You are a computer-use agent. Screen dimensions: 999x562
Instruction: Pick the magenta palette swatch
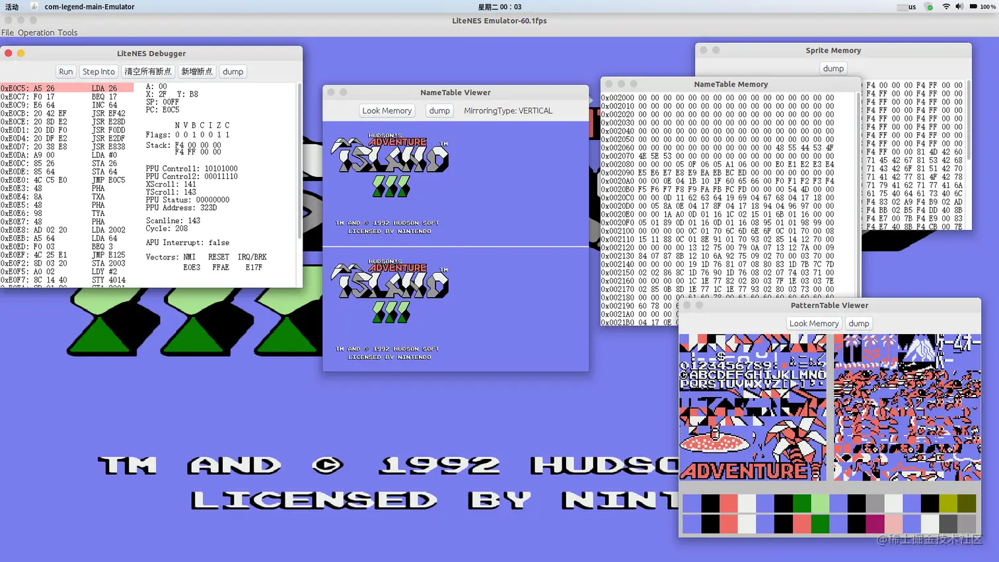875,524
